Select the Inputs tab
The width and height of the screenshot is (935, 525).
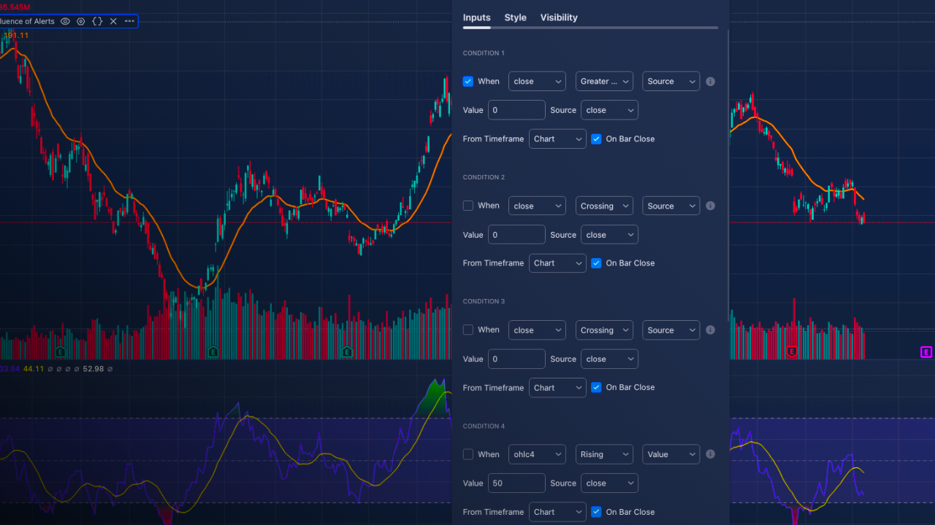point(476,17)
